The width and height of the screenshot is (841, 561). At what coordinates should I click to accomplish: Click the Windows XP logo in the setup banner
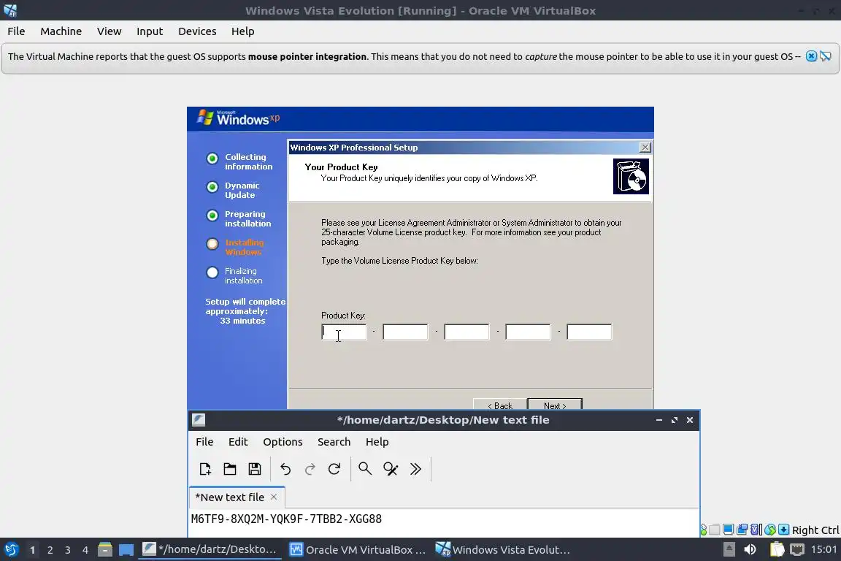pos(238,118)
